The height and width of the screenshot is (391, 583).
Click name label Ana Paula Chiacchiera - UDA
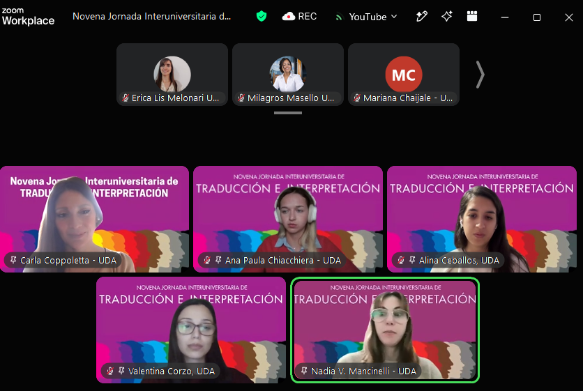point(283,260)
